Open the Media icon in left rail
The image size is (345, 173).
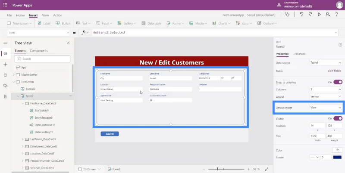6,86
